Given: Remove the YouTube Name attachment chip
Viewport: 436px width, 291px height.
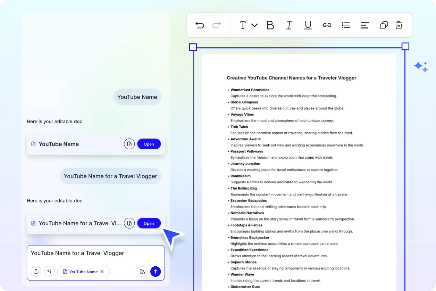Looking at the screenshot, I should coord(102,272).
